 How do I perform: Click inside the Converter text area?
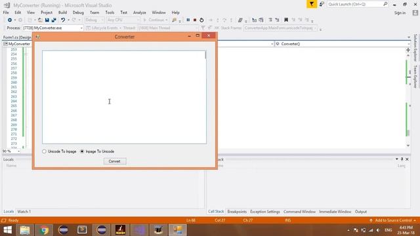coord(124,97)
